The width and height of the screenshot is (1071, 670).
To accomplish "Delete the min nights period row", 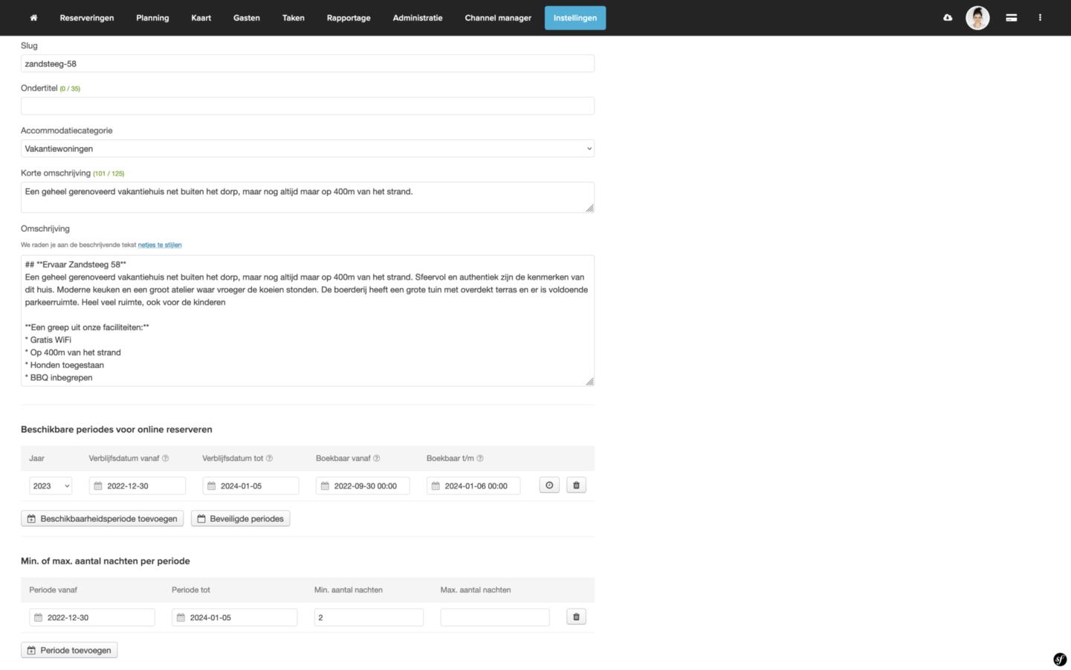I will pyautogui.click(x=576, y=617).
